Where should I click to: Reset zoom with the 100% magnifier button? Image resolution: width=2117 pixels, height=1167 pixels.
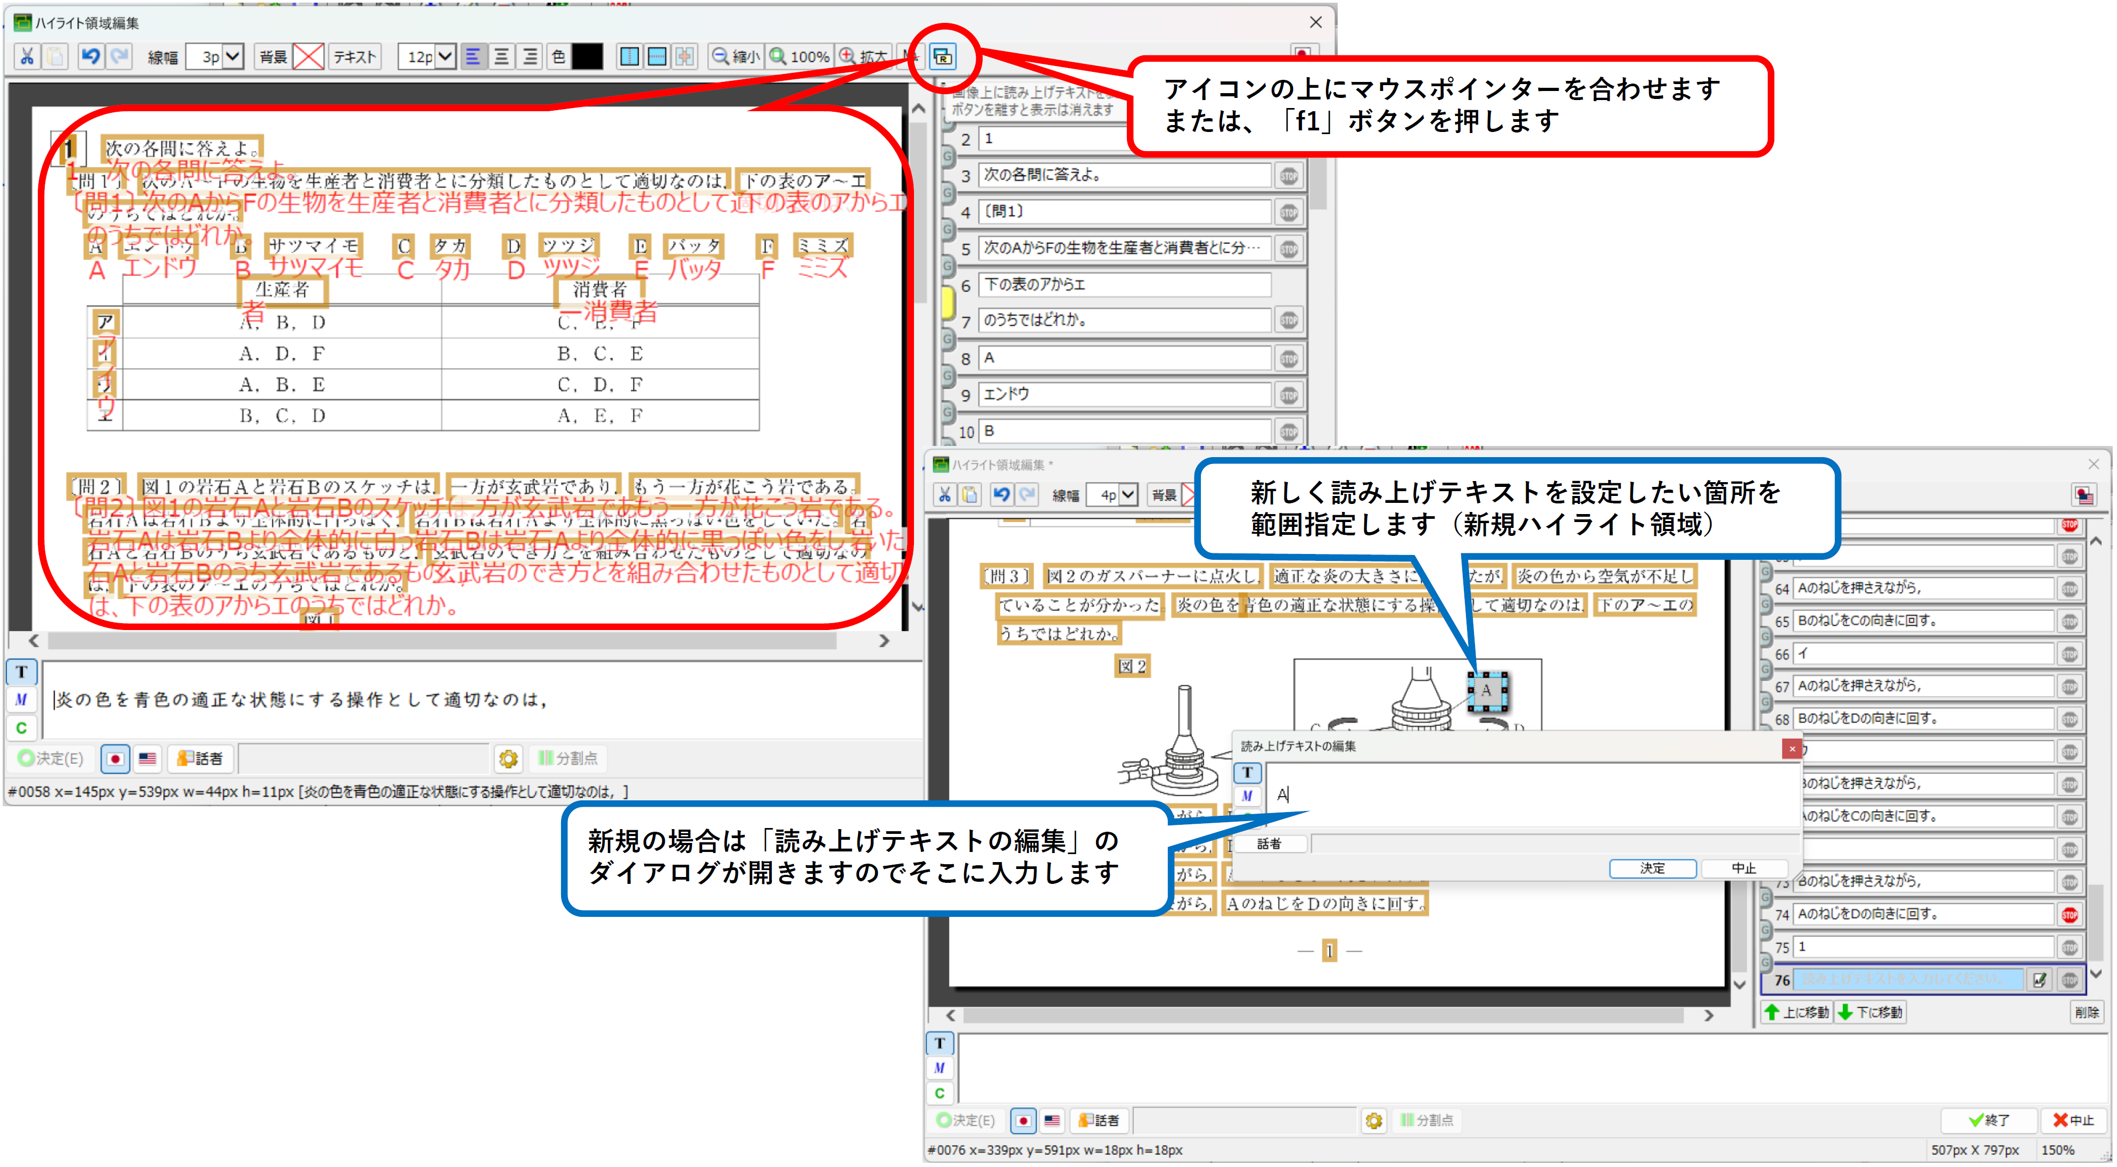click(800, 57)
